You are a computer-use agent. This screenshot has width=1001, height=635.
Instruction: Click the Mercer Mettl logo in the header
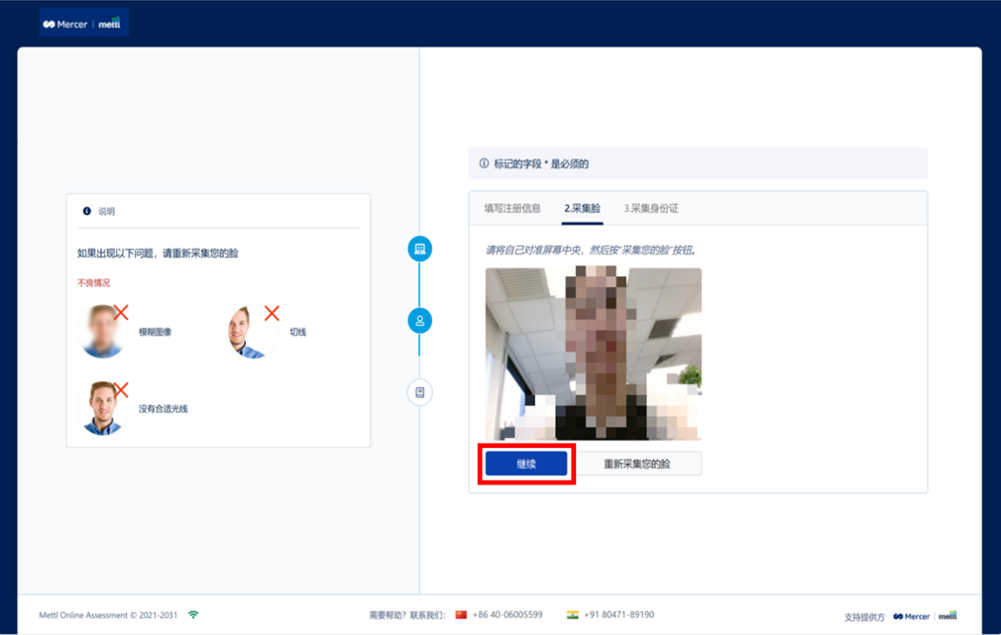(83, 23)
